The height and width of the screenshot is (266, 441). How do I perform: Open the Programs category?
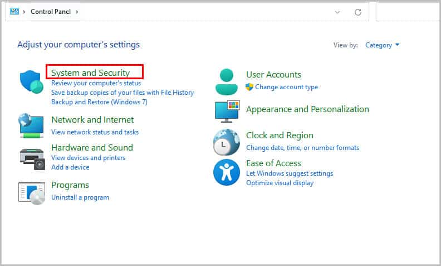click(x=70, y=185)
